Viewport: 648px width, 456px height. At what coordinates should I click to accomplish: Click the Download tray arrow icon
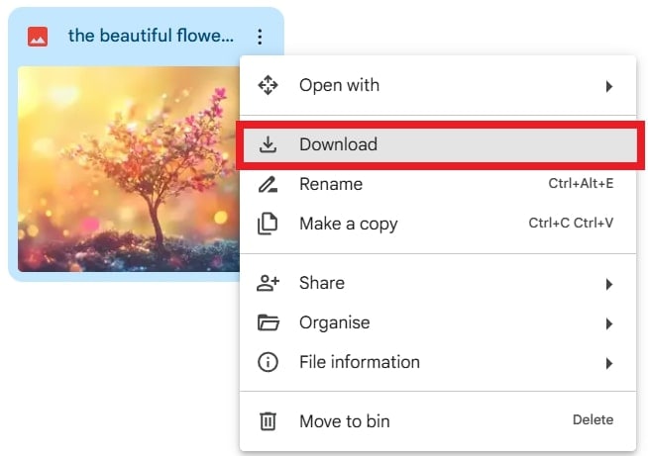[x=268, y=144]
